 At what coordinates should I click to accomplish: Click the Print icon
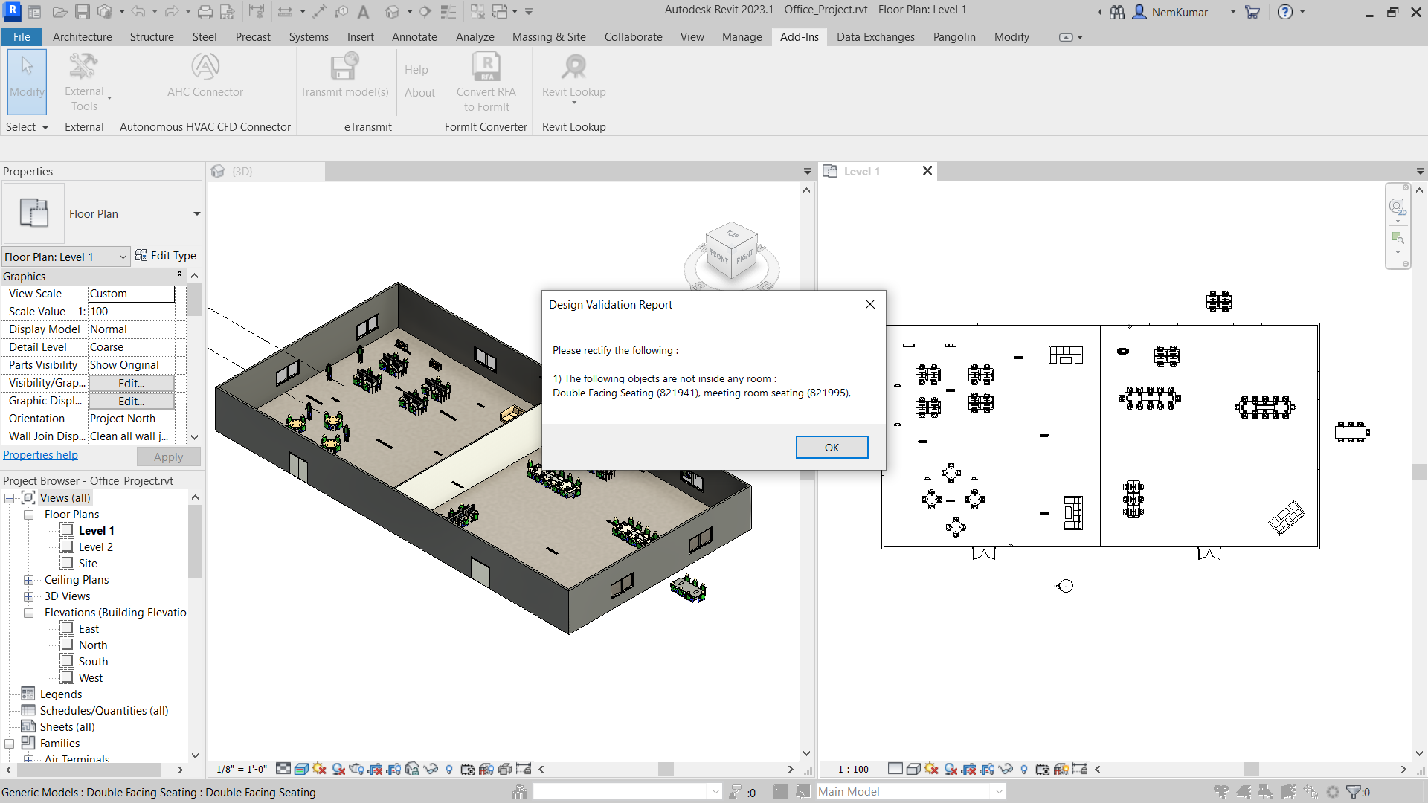pyautogui.click(x=205, y=12)
